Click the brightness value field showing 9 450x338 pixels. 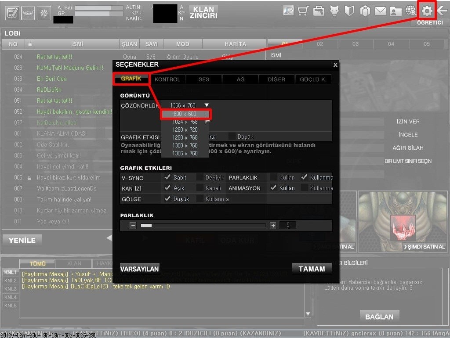tap(287, 225)
